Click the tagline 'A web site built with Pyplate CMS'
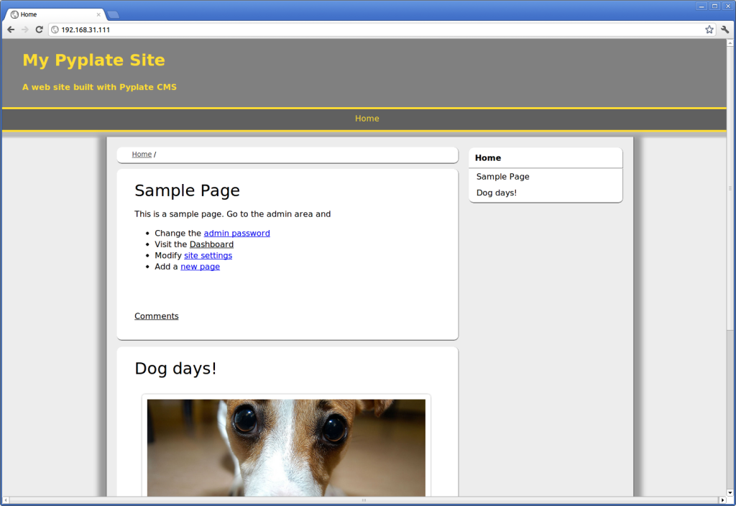 click(99, 87)
